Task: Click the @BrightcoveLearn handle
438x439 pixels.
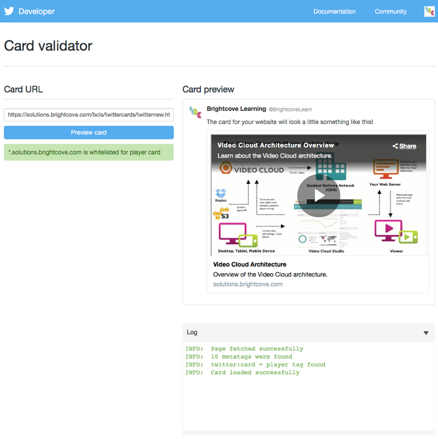Action: (x=290, y=110)
